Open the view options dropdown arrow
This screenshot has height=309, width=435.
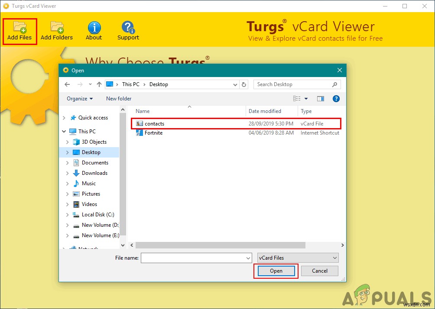(306, 99)
